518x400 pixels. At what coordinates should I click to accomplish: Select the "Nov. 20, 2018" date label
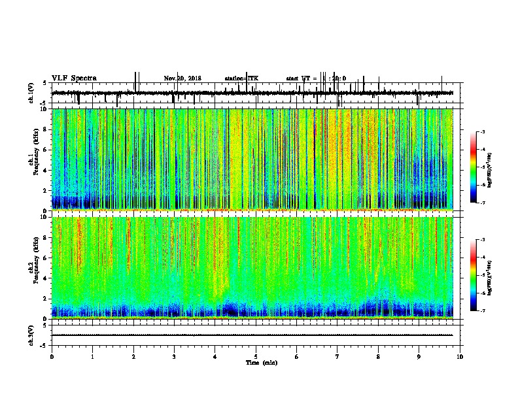tap(182, 78)
